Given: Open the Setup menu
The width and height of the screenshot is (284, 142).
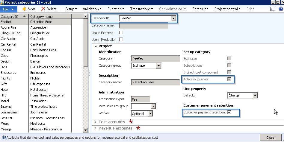Looking at the screenshot, I should coord(71,9).
